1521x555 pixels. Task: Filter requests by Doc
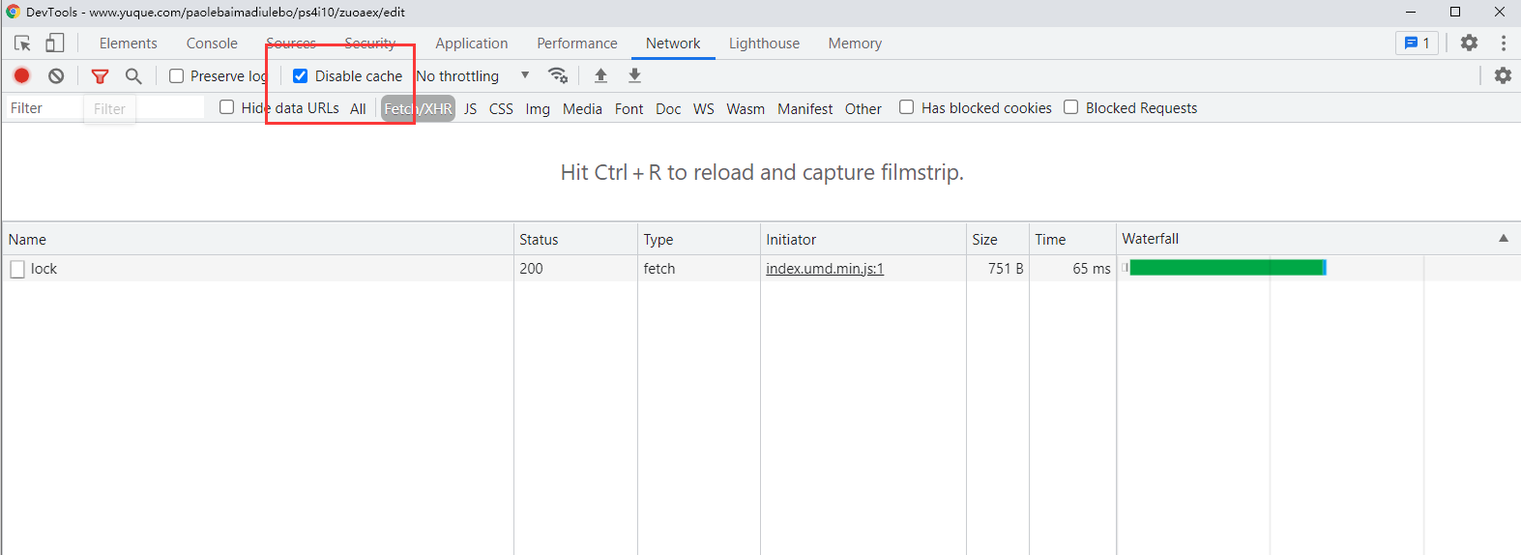click(x=668, y=108)
